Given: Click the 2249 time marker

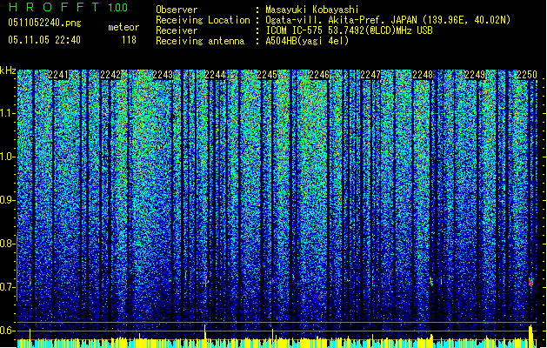Looking at the screenshot, I should point(475,75).
